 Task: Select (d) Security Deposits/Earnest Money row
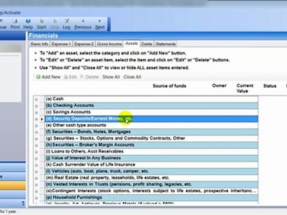tap(151, 119)
